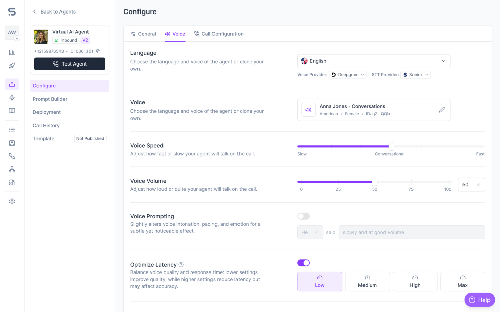Select the checklist icon in the sidebar

click(x=12, y=129)
